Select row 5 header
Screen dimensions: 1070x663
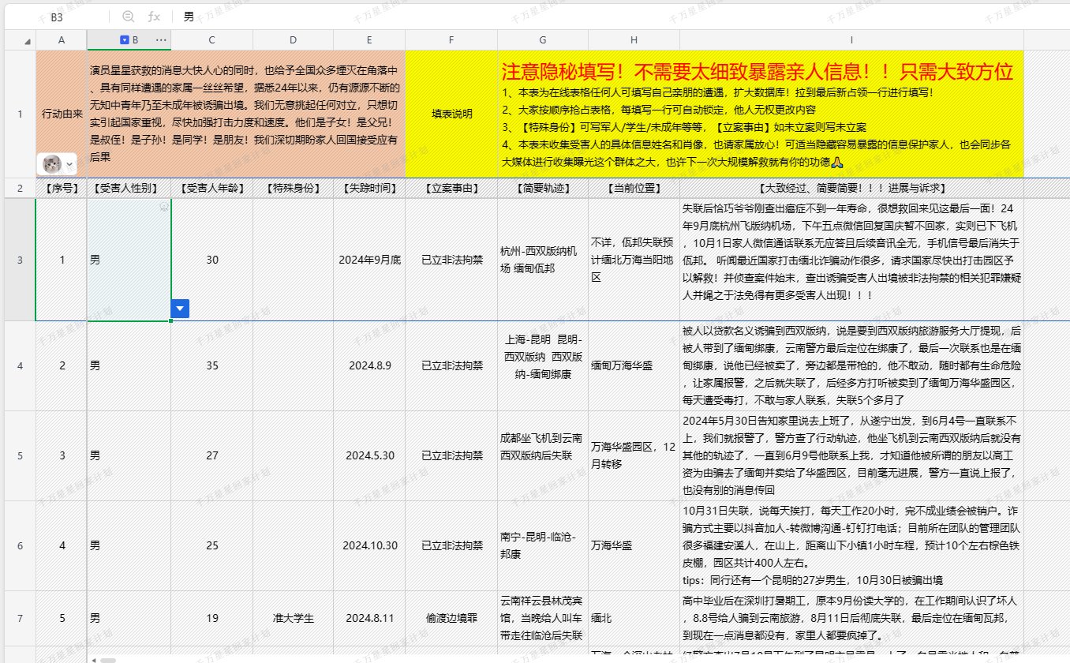point(20,455)
